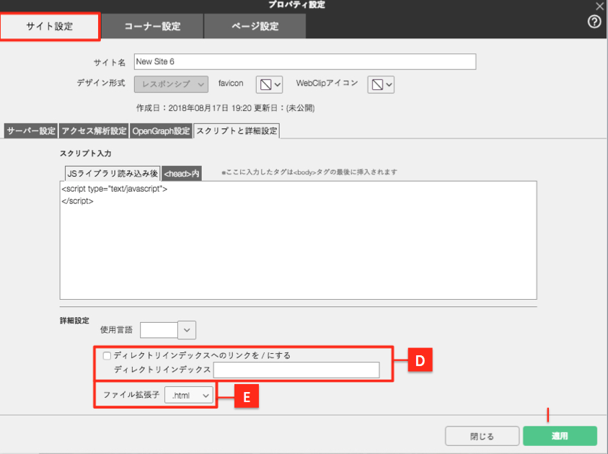Image resolution: width=608 pixels, height=454 pixels.
Task: Enable ディレクトリインデックスへのリンクを / にする checkbox
Action: tap(107, 355)
